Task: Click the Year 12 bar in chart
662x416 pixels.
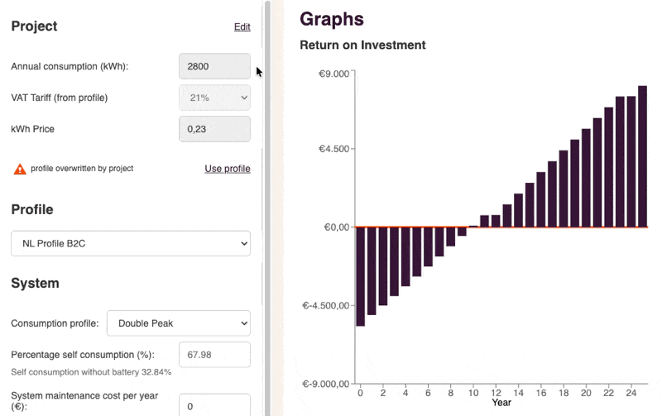Action: click(496, 221)
